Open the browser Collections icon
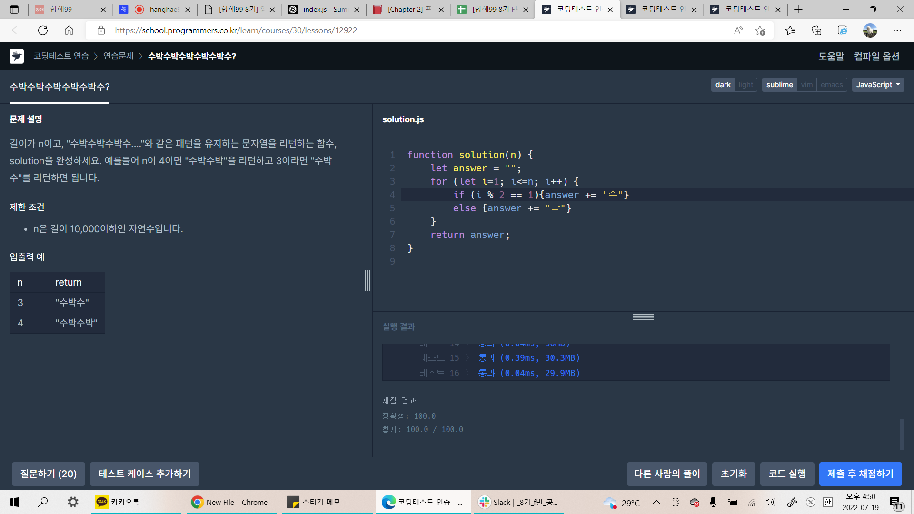914x514 pixels. coord(816,30)
